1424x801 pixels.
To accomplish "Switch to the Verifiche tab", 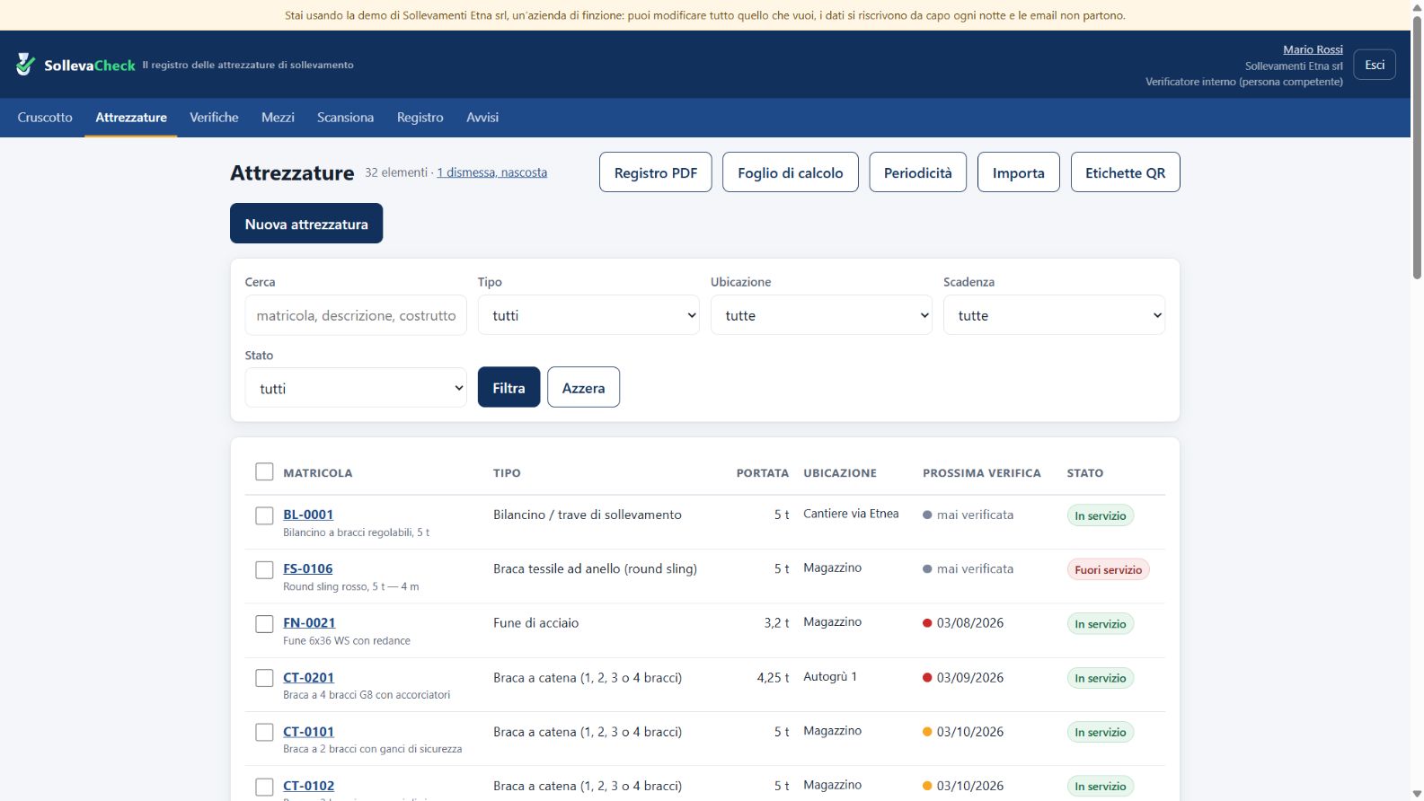I will [x=214, y=118].
